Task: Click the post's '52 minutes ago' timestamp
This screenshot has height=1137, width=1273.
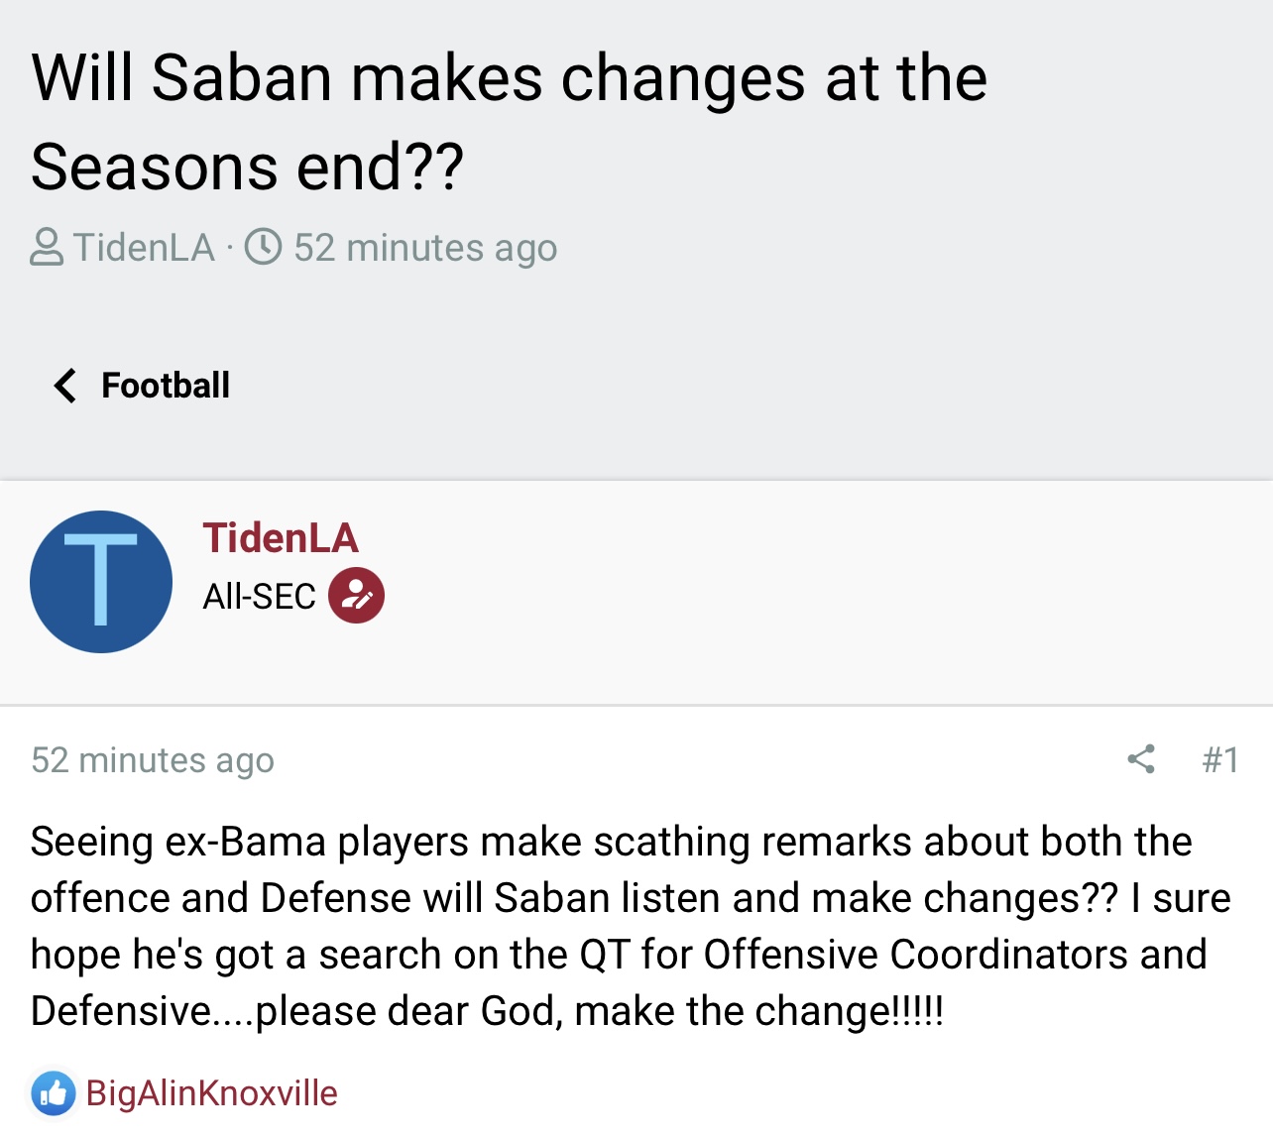Action: pyautogui.click(x=153, y=760)
